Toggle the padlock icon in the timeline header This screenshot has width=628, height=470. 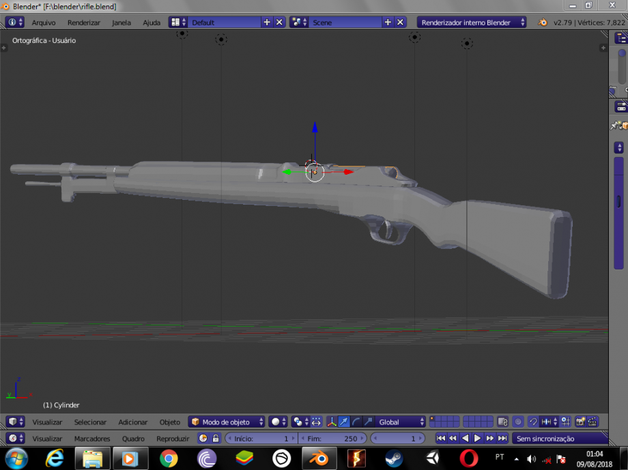pyautogui.click(x=215, y=438)
